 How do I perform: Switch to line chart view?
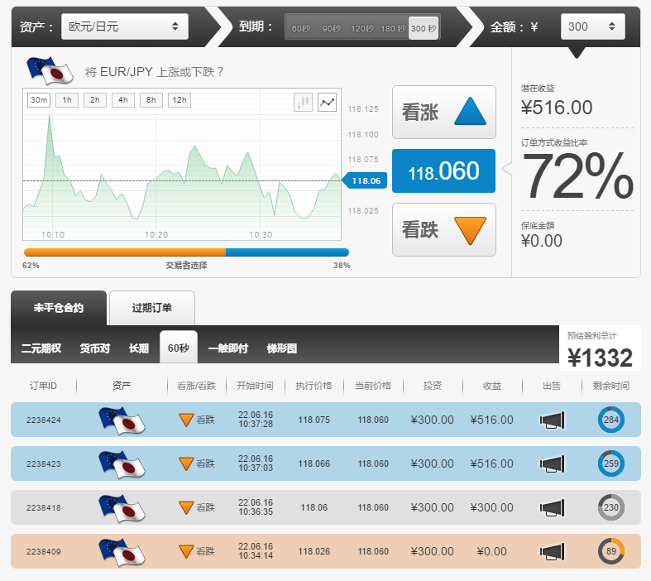tap(328, 102)
